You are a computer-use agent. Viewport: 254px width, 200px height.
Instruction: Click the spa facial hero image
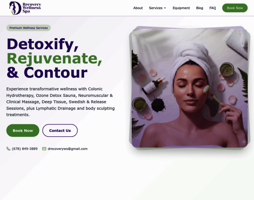[189, 88]
